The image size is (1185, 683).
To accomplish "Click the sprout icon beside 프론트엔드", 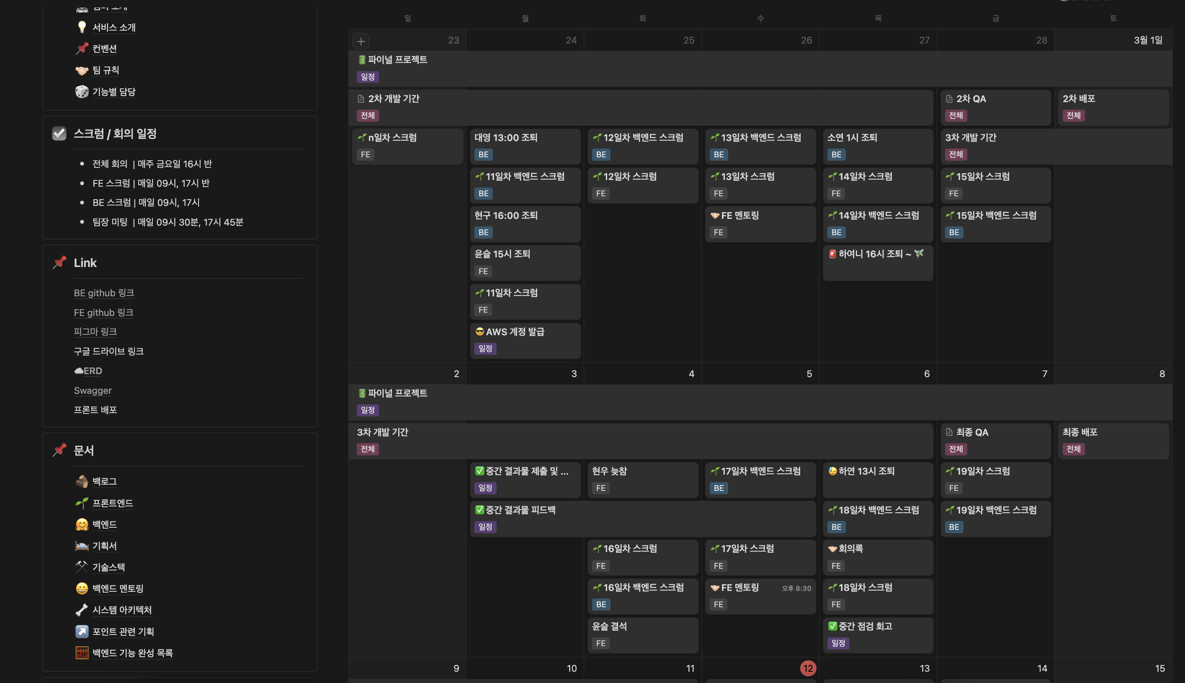I will (x=82, y=503).
